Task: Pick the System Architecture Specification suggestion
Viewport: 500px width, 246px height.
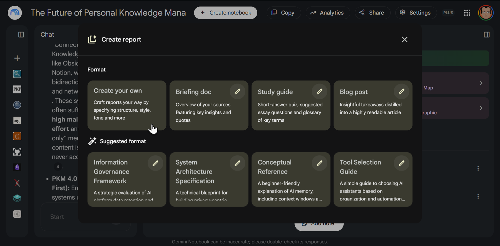Action: pos(209,180)
